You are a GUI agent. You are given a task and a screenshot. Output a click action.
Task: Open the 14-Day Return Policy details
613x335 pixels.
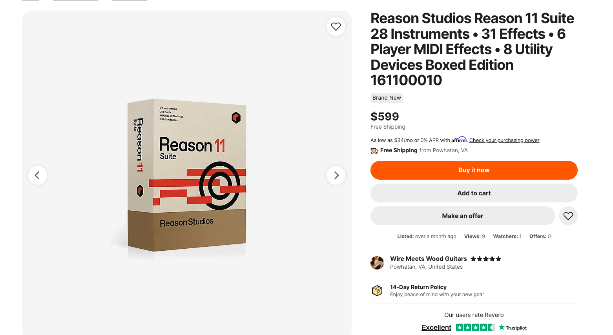[418, 287]
